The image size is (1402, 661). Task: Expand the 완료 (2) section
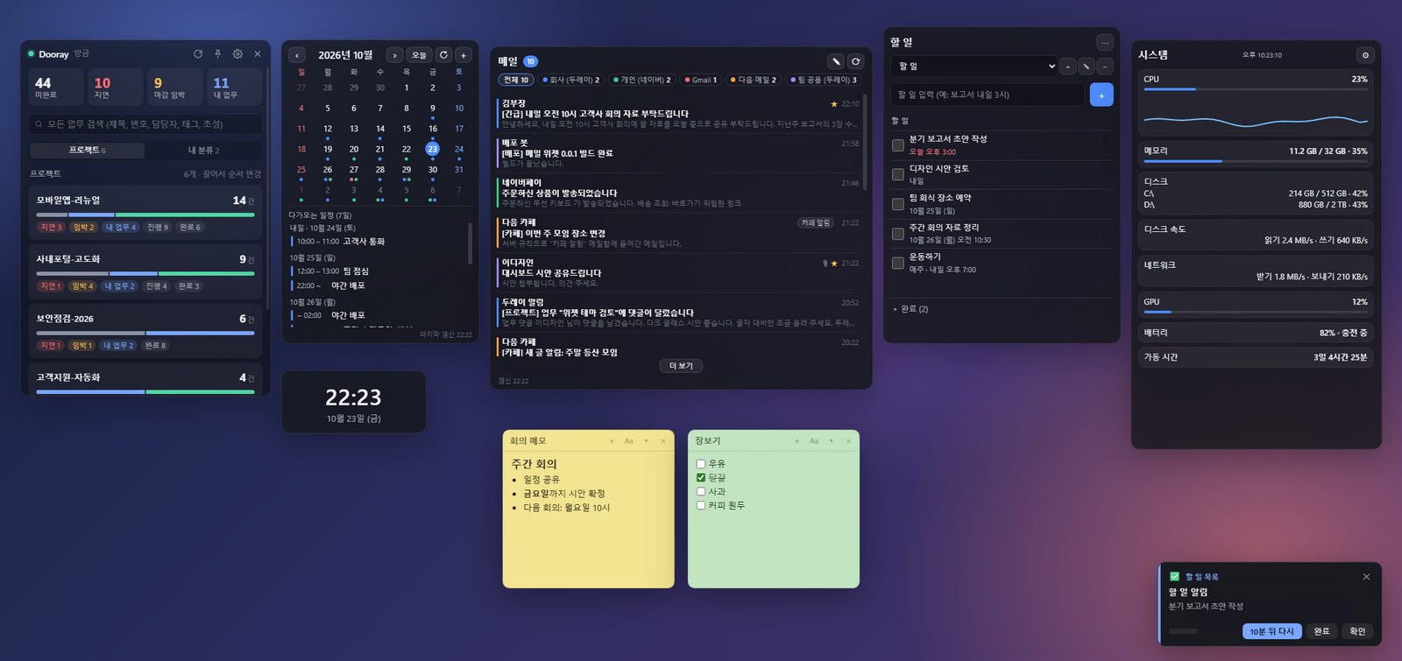coord(910,309)
